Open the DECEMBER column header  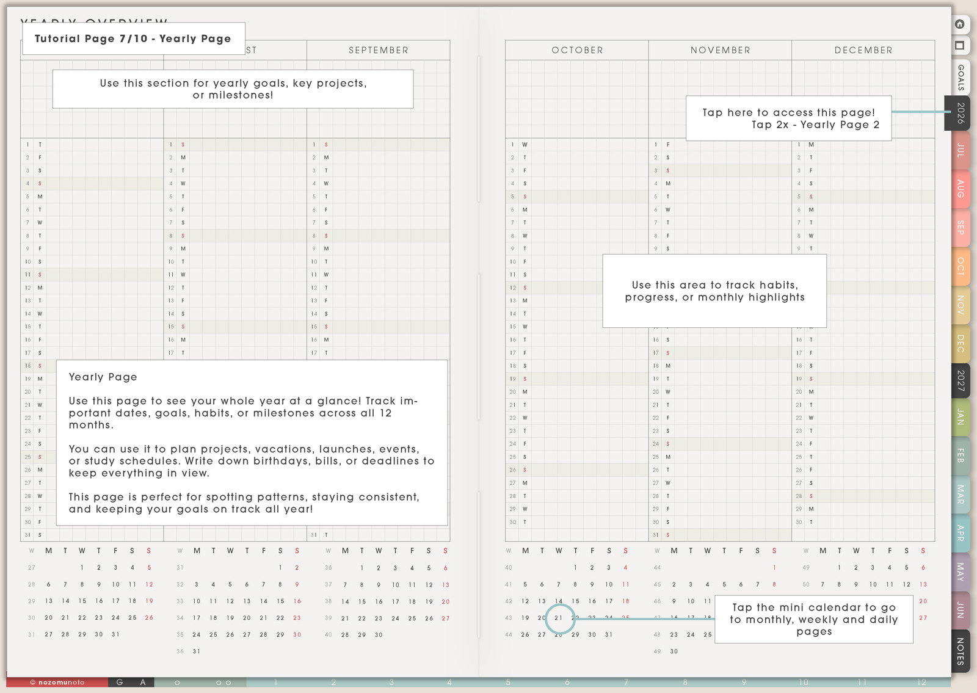(863, 50)
